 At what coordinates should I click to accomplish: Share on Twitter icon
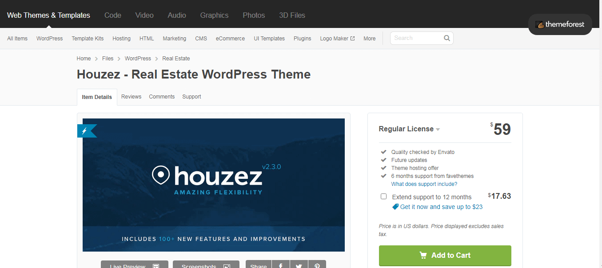[x=299, y=265]
